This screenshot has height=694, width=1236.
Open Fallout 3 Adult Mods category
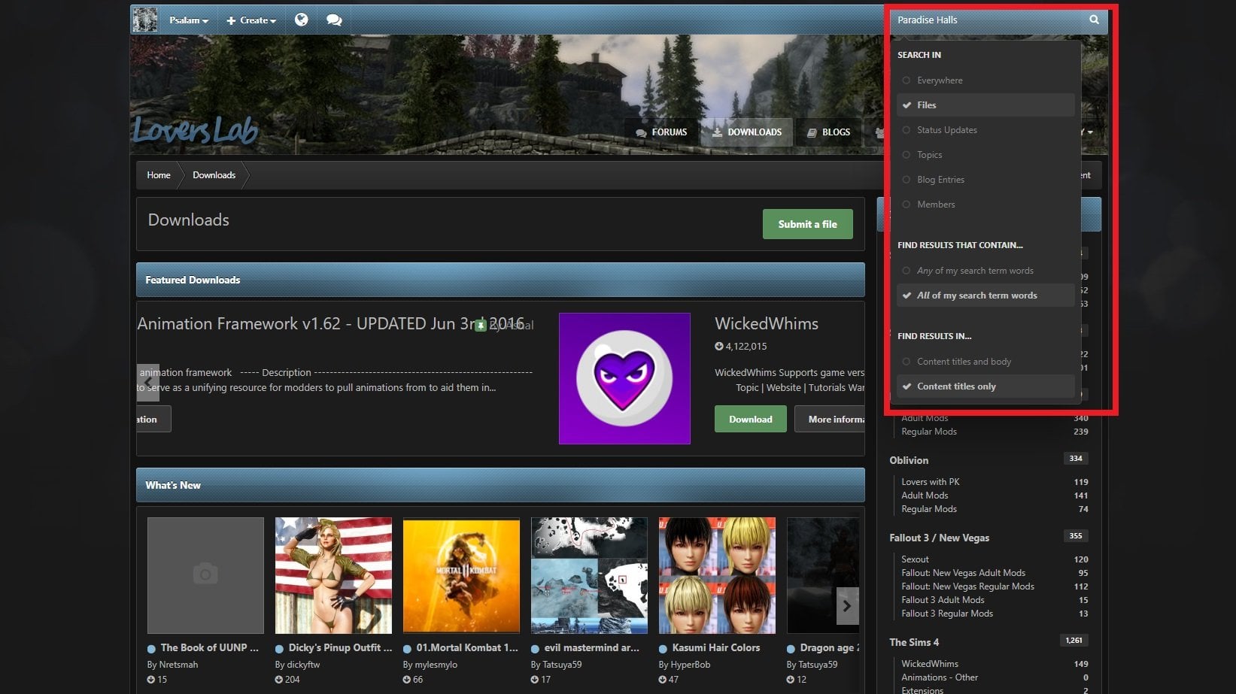tap(943, 600)
